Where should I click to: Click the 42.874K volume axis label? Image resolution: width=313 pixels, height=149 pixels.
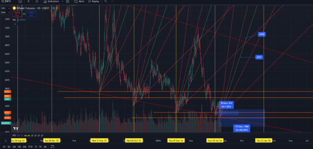6,123
